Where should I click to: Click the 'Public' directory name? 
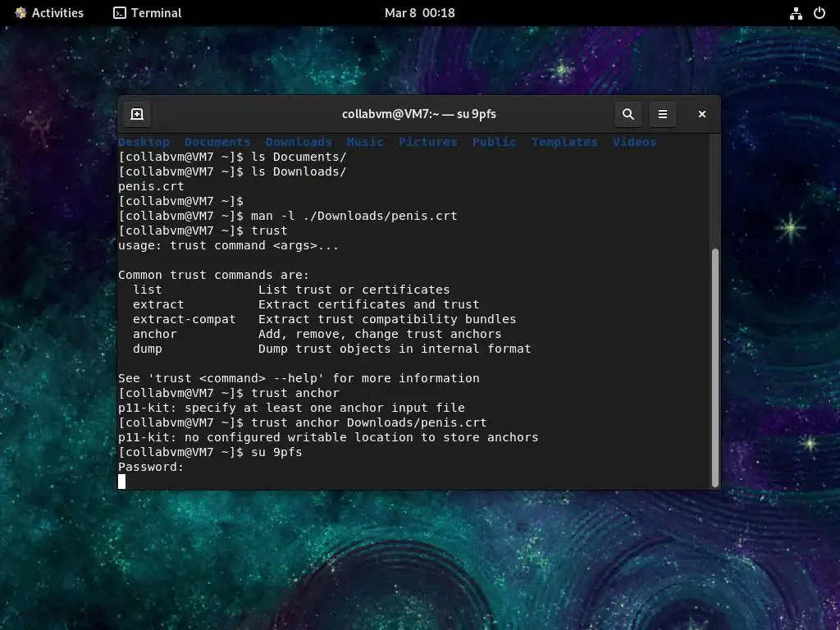(495, 142)
